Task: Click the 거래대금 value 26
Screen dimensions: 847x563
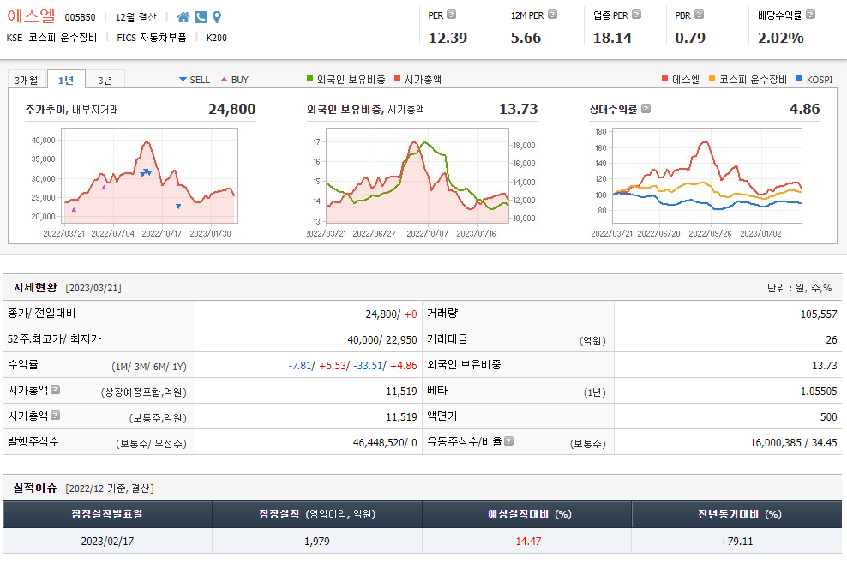Action: click(x=832, y=340)
